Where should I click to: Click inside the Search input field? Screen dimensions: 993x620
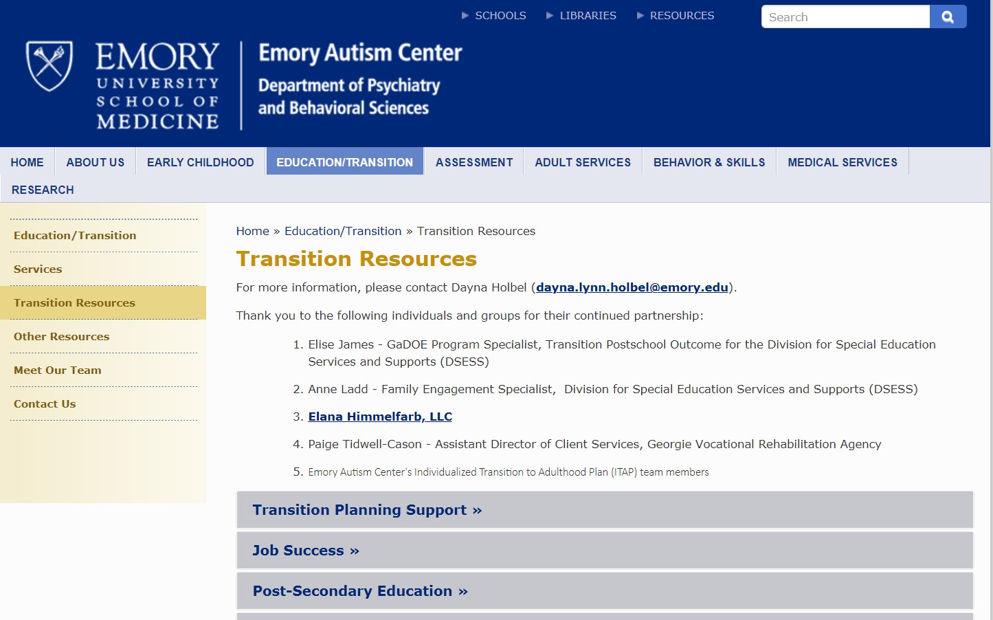845,16
